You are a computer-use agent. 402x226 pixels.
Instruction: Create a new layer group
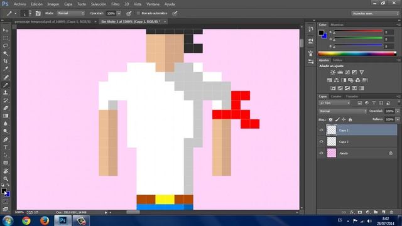pyautogui.click(x=376, y=212)
